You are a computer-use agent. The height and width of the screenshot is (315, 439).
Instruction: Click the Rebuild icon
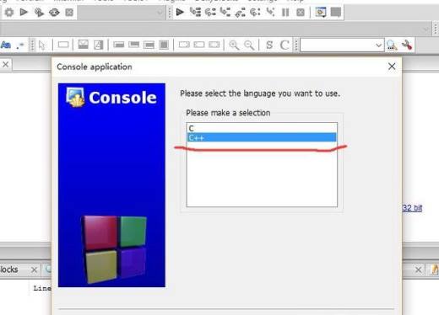(x=54, y=13)
